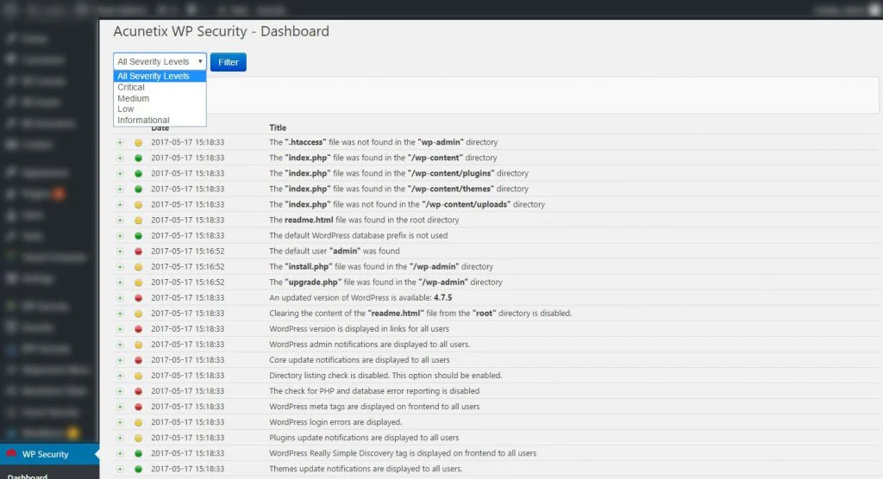Image resolution: width=883 pixels, height=479 pixels.
Task: Click the 'Acunetix WP Security - Dashboard' heading
Action: (x=221, y=32)
